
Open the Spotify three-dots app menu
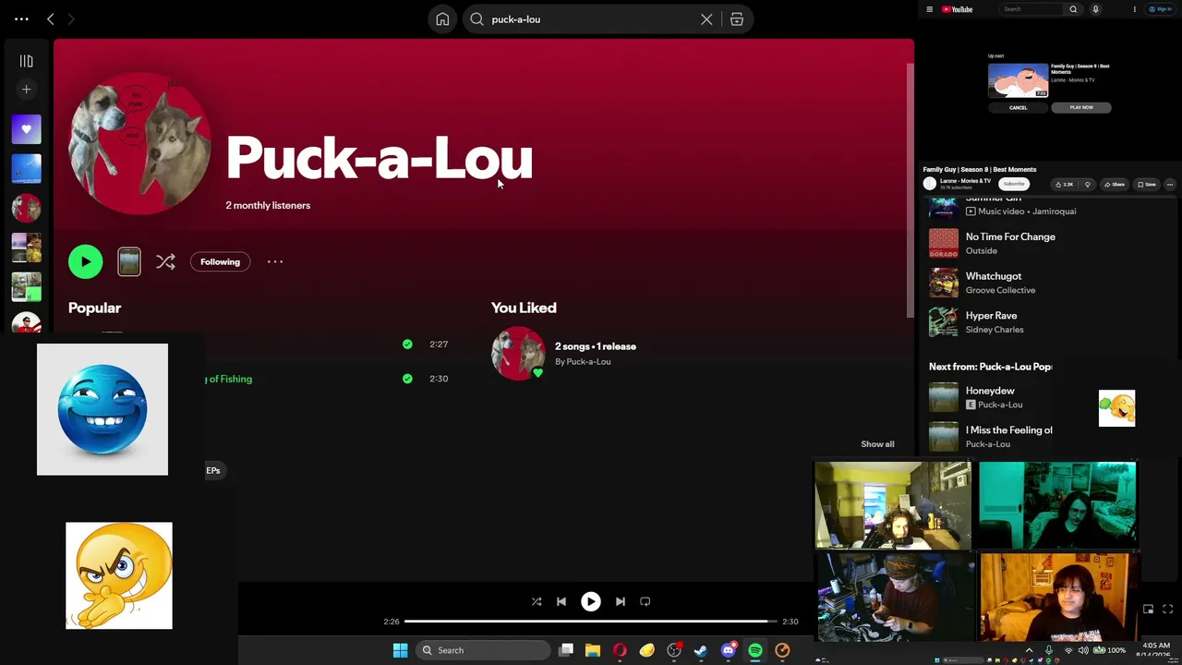[x=21, y=19]
